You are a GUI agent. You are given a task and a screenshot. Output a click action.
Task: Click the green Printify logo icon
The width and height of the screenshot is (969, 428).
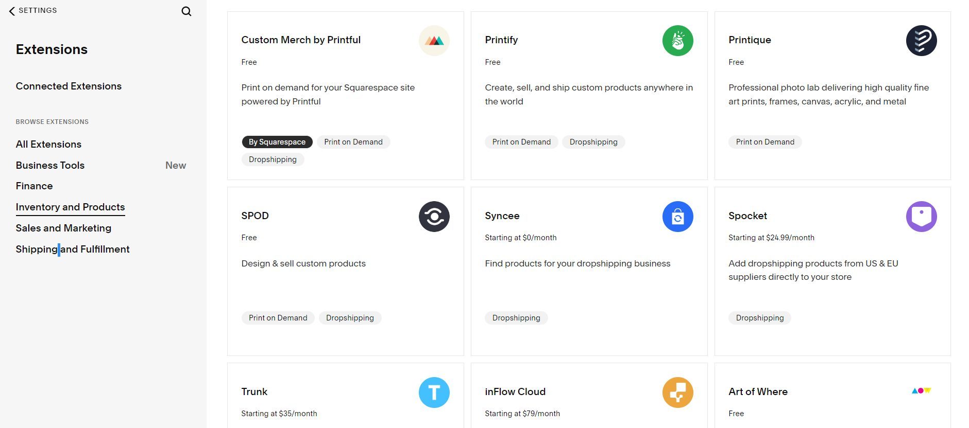677,41
